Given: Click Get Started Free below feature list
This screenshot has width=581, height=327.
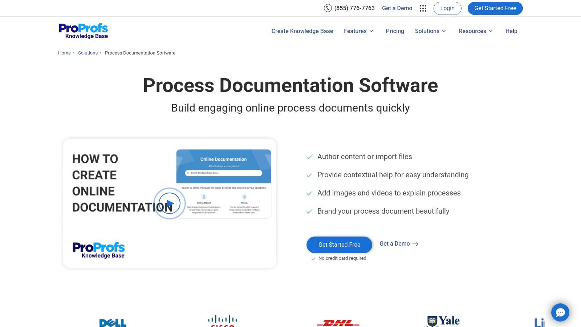Looking at the screenshot, I should tap(339, 245).
